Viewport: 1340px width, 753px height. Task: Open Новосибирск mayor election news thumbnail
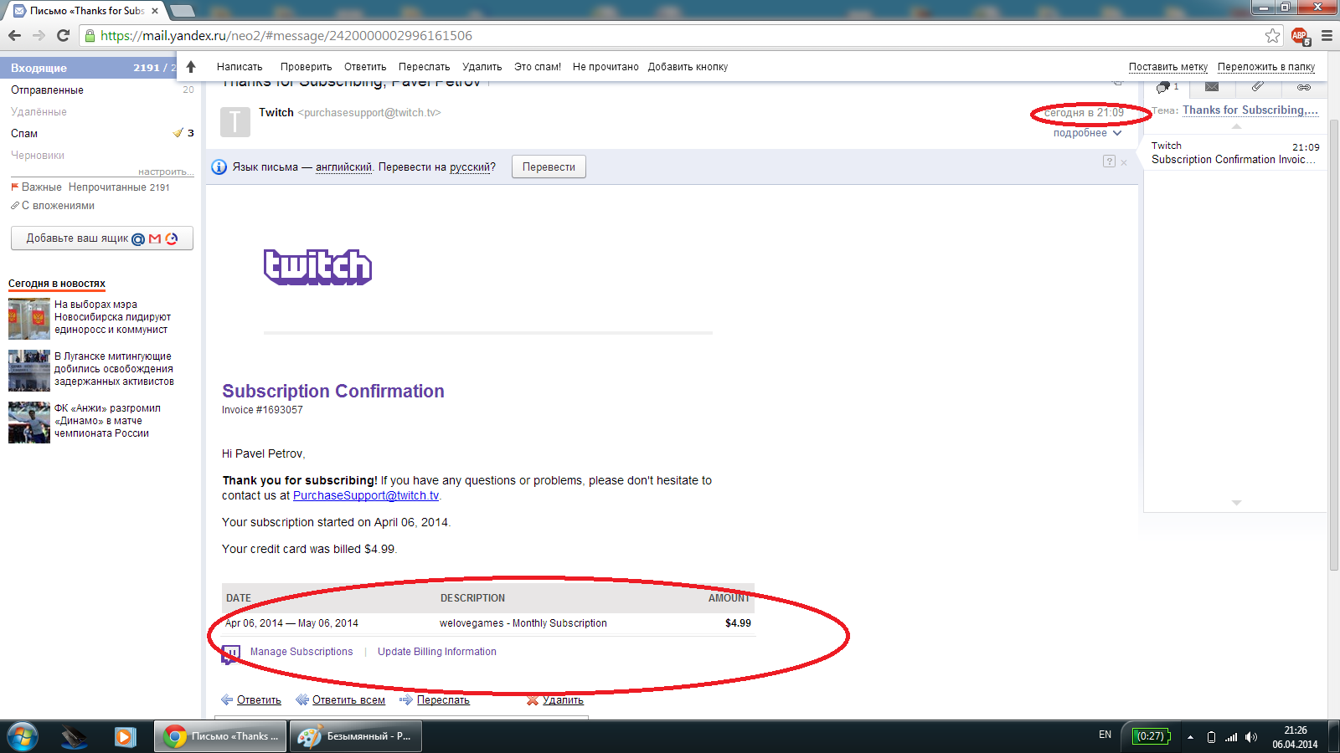click(29, 318)
